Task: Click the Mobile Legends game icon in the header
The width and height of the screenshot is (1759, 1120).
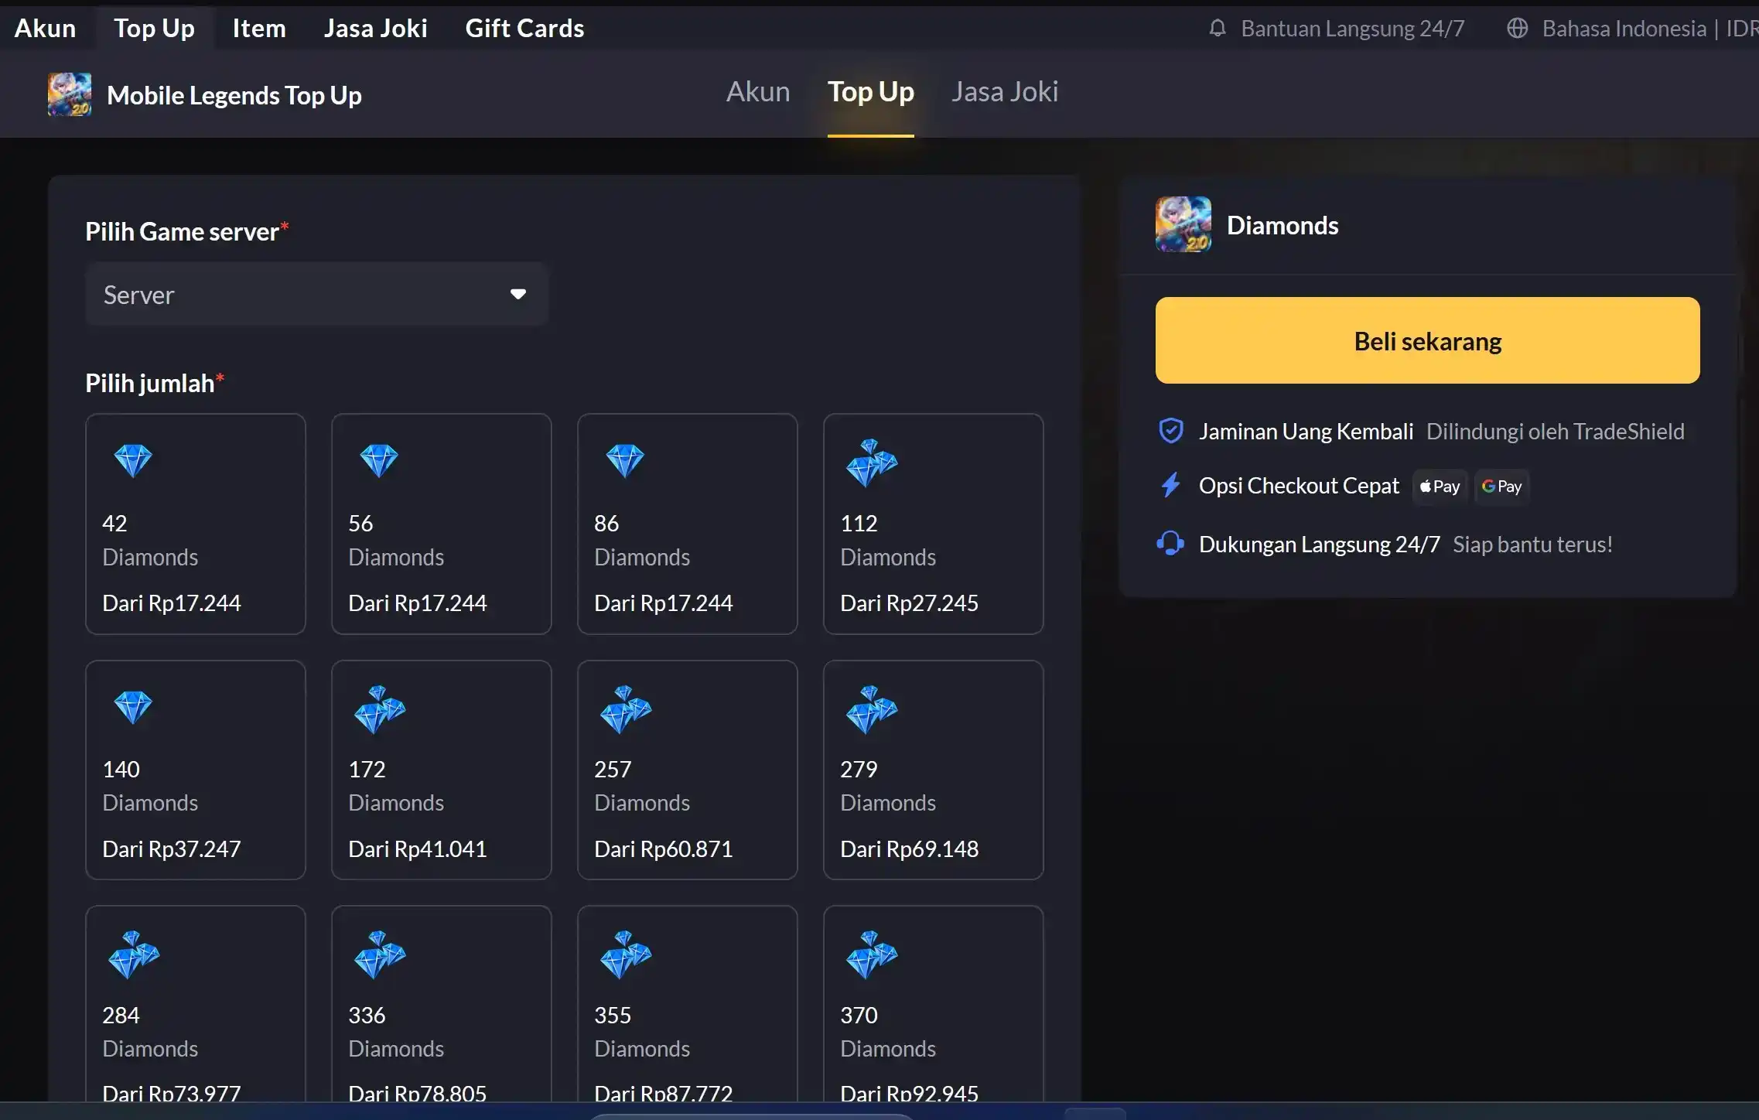Action: point(70,94)
